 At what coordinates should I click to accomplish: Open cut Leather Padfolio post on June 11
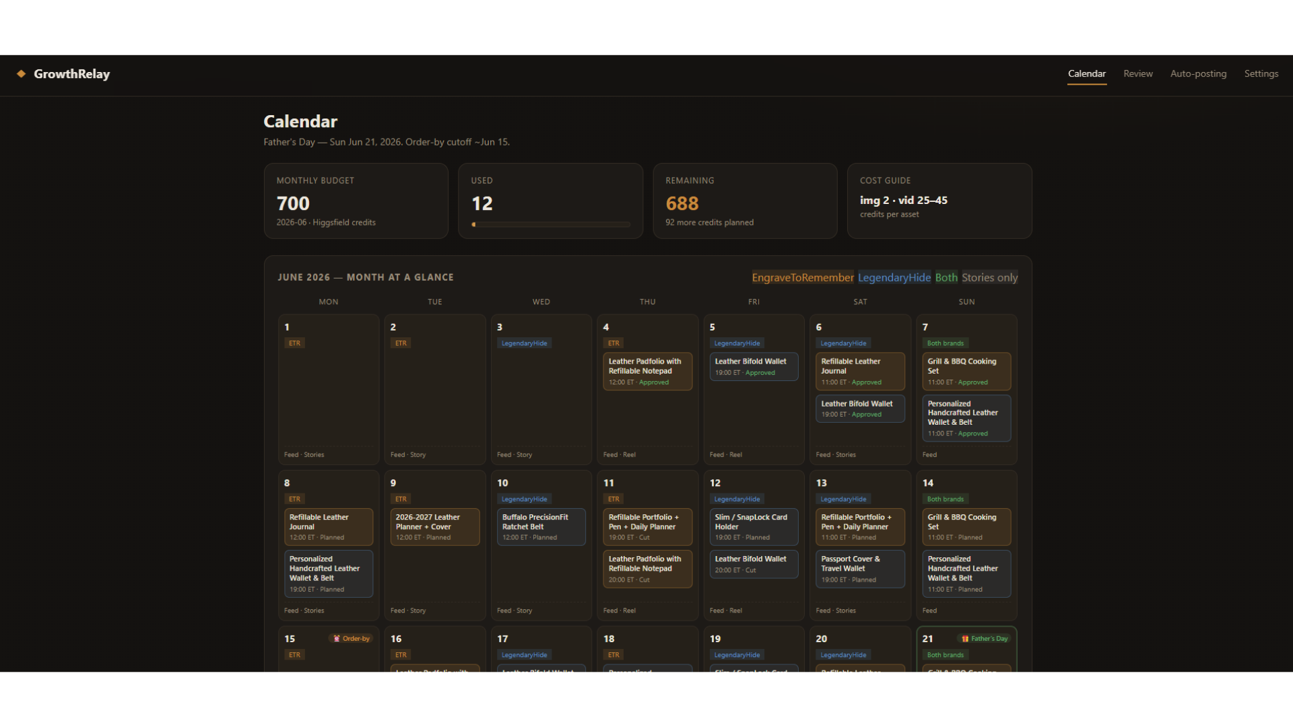(x=647, y=569)
